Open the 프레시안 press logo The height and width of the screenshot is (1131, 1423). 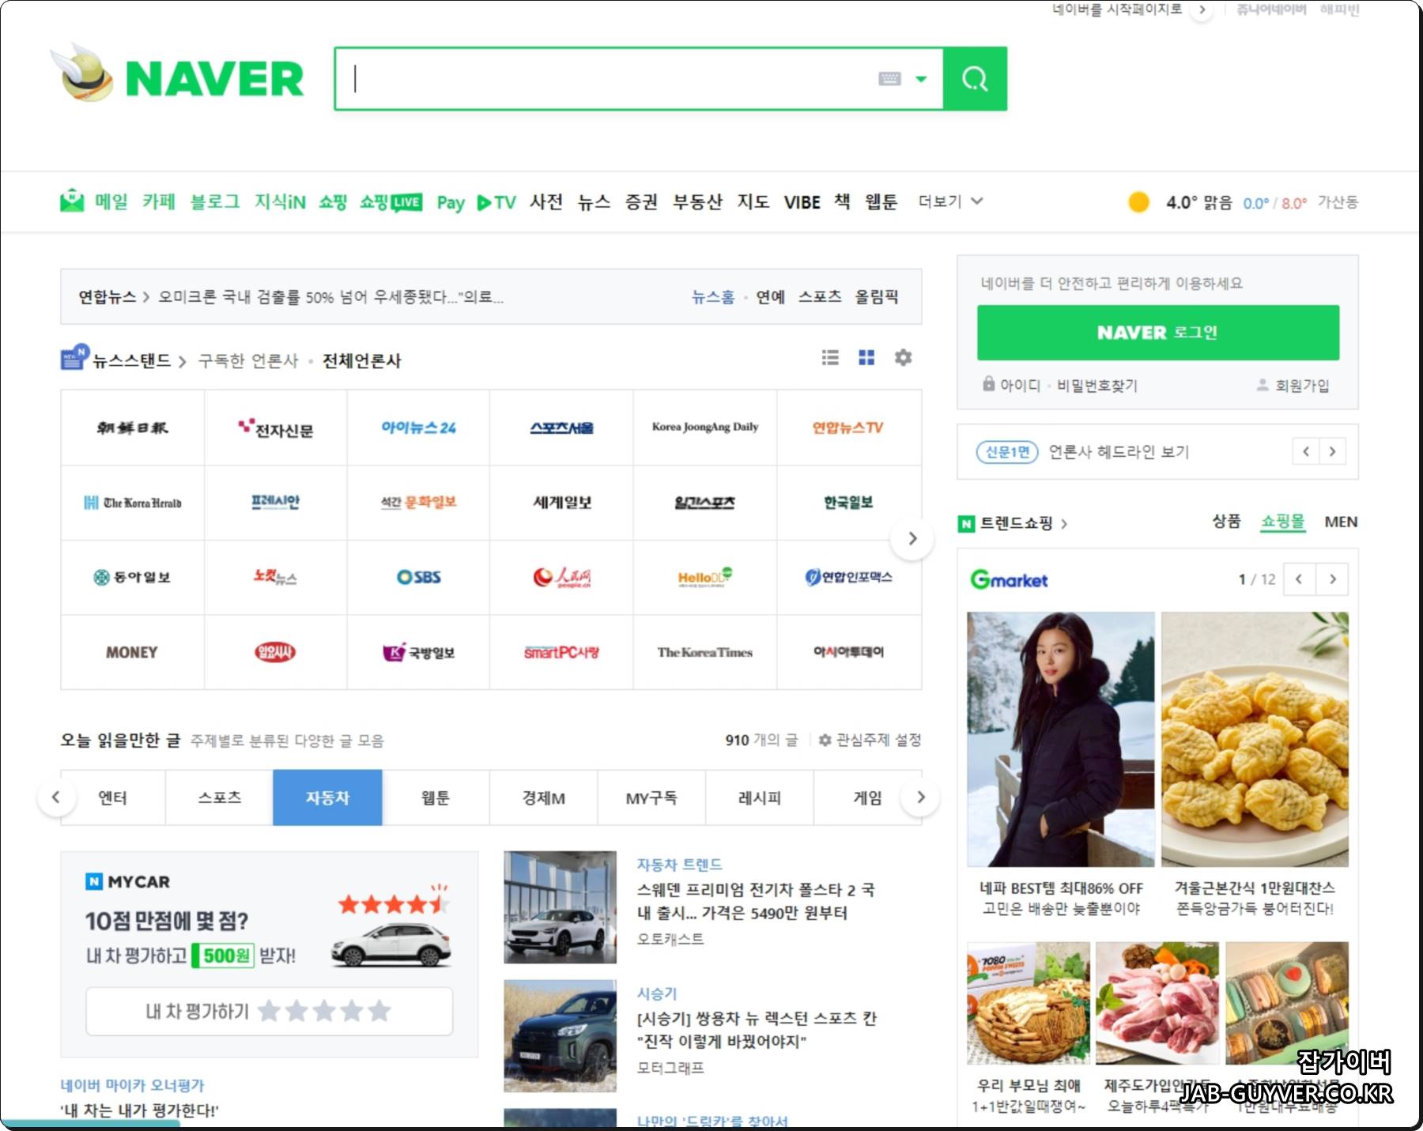(x=275, y=503)
